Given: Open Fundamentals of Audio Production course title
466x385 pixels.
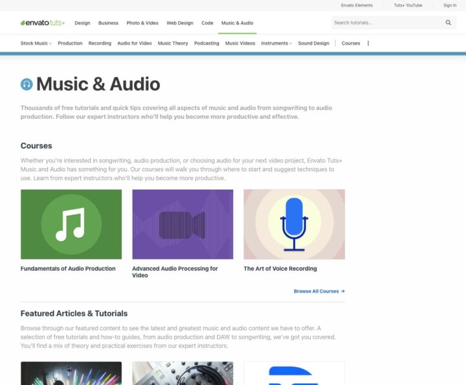Looking at the screenshot, I should click(68, 269).
